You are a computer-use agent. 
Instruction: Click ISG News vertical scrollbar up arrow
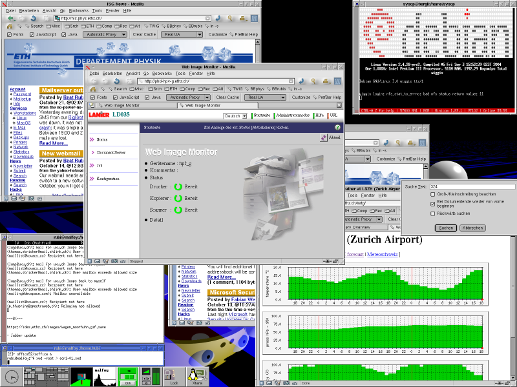coord(258,42)
